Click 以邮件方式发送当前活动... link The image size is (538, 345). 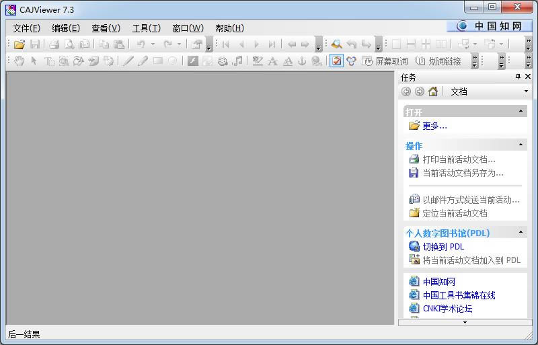(471, 200)
